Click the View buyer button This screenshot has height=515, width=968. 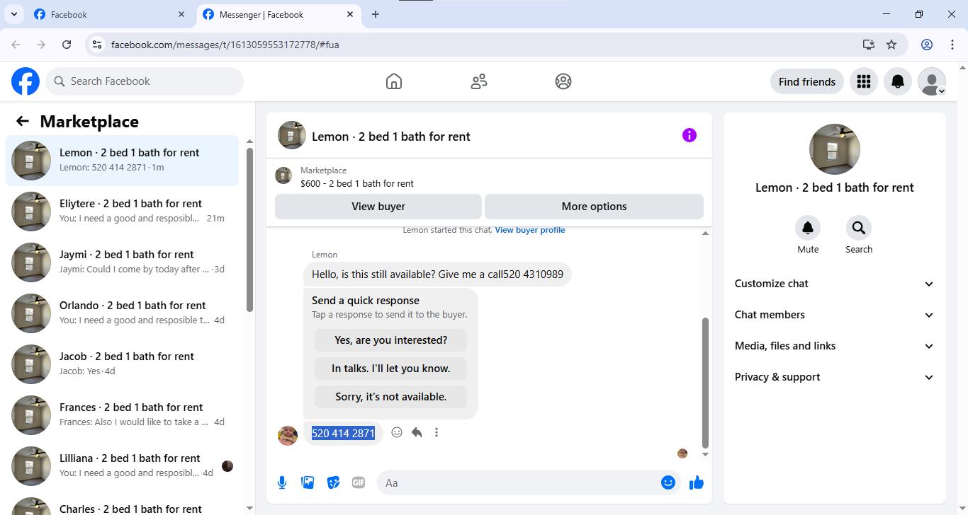tap(378, 207)
